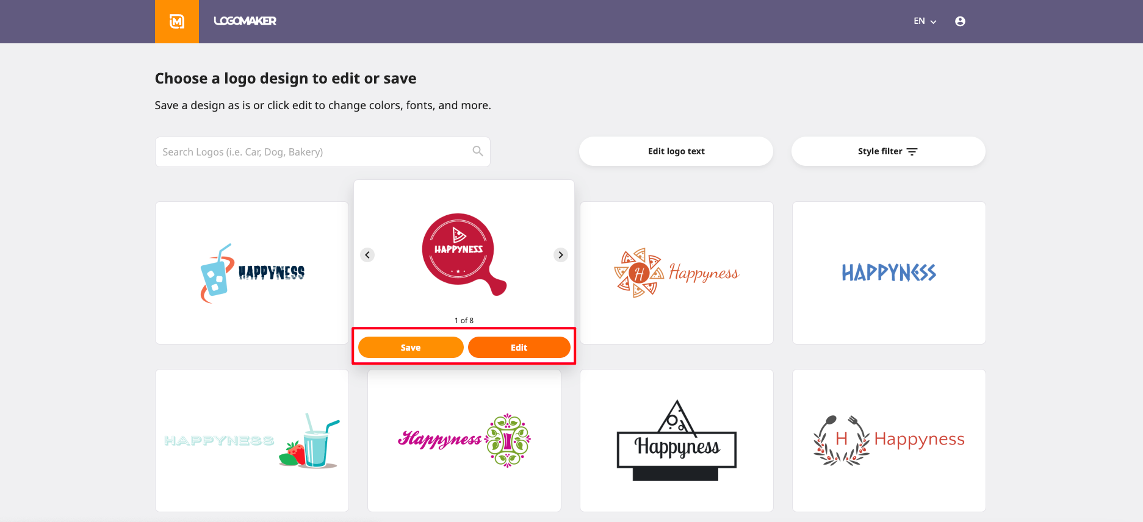The width and height of the screenshot is (1143, 522).
Task: Click the Style filter lines icon
Action: (912, 152)
